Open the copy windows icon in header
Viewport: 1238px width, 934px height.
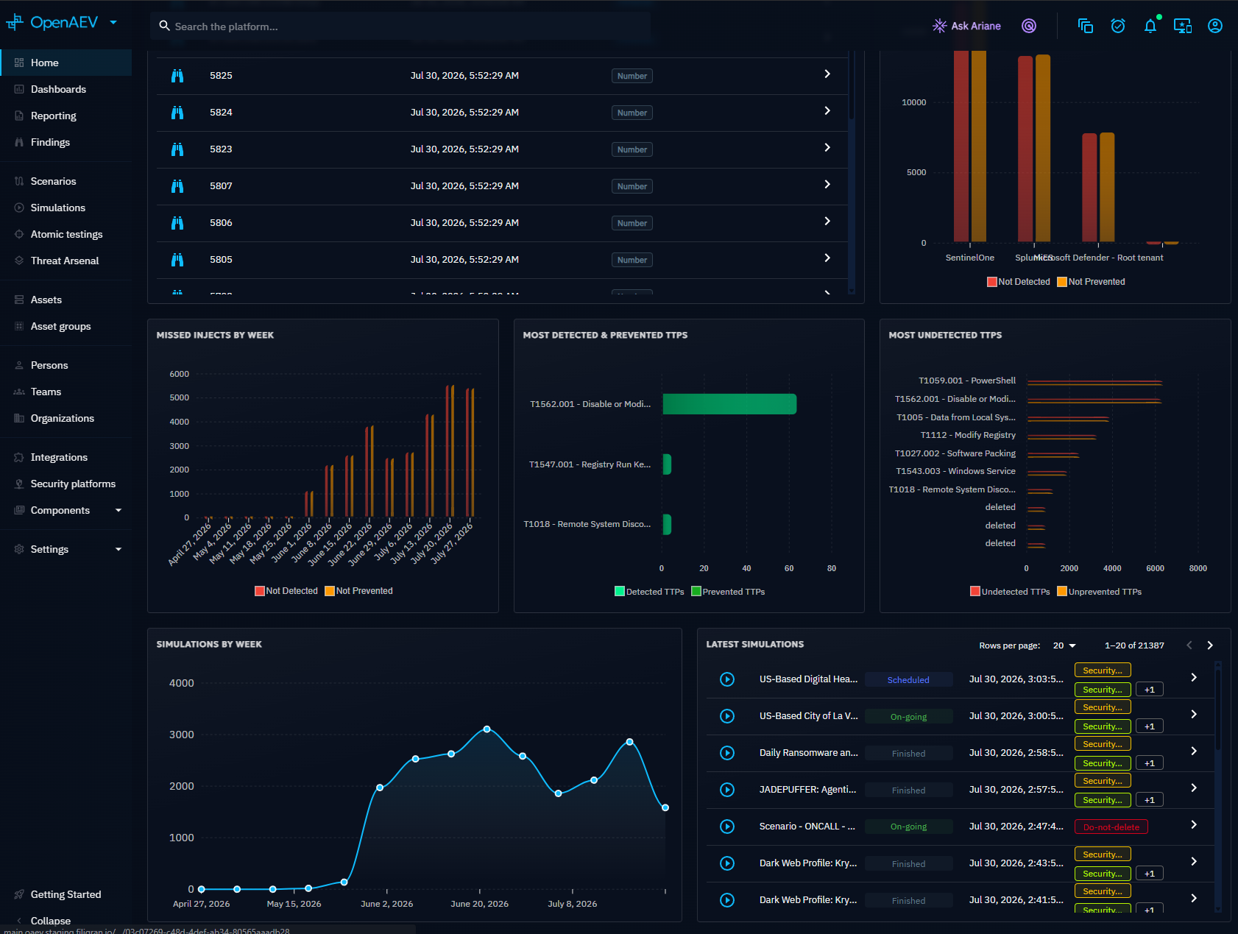1086,26
